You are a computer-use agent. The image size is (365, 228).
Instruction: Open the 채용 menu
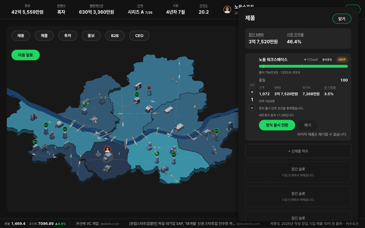pyautogui.click(x=21, y=36)
